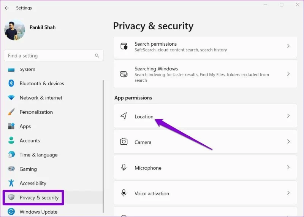Maximize the Settings window
Screen dimensions: 304x217
point(282,5)
